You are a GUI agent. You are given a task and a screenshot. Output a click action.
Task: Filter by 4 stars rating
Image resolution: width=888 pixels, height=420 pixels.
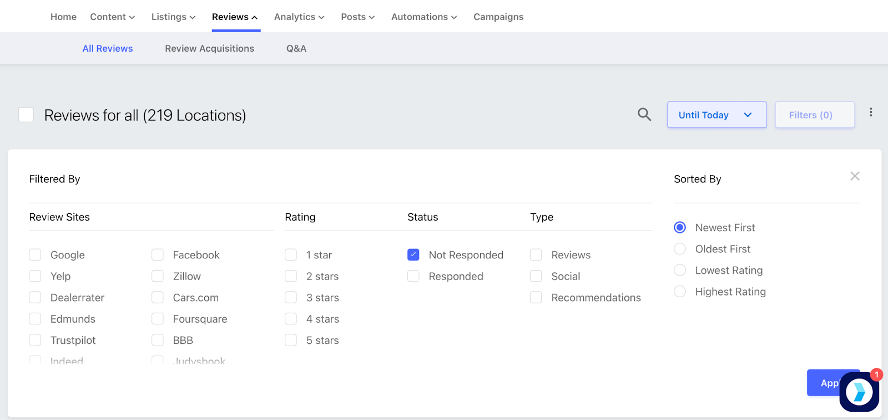pos(291,319)
